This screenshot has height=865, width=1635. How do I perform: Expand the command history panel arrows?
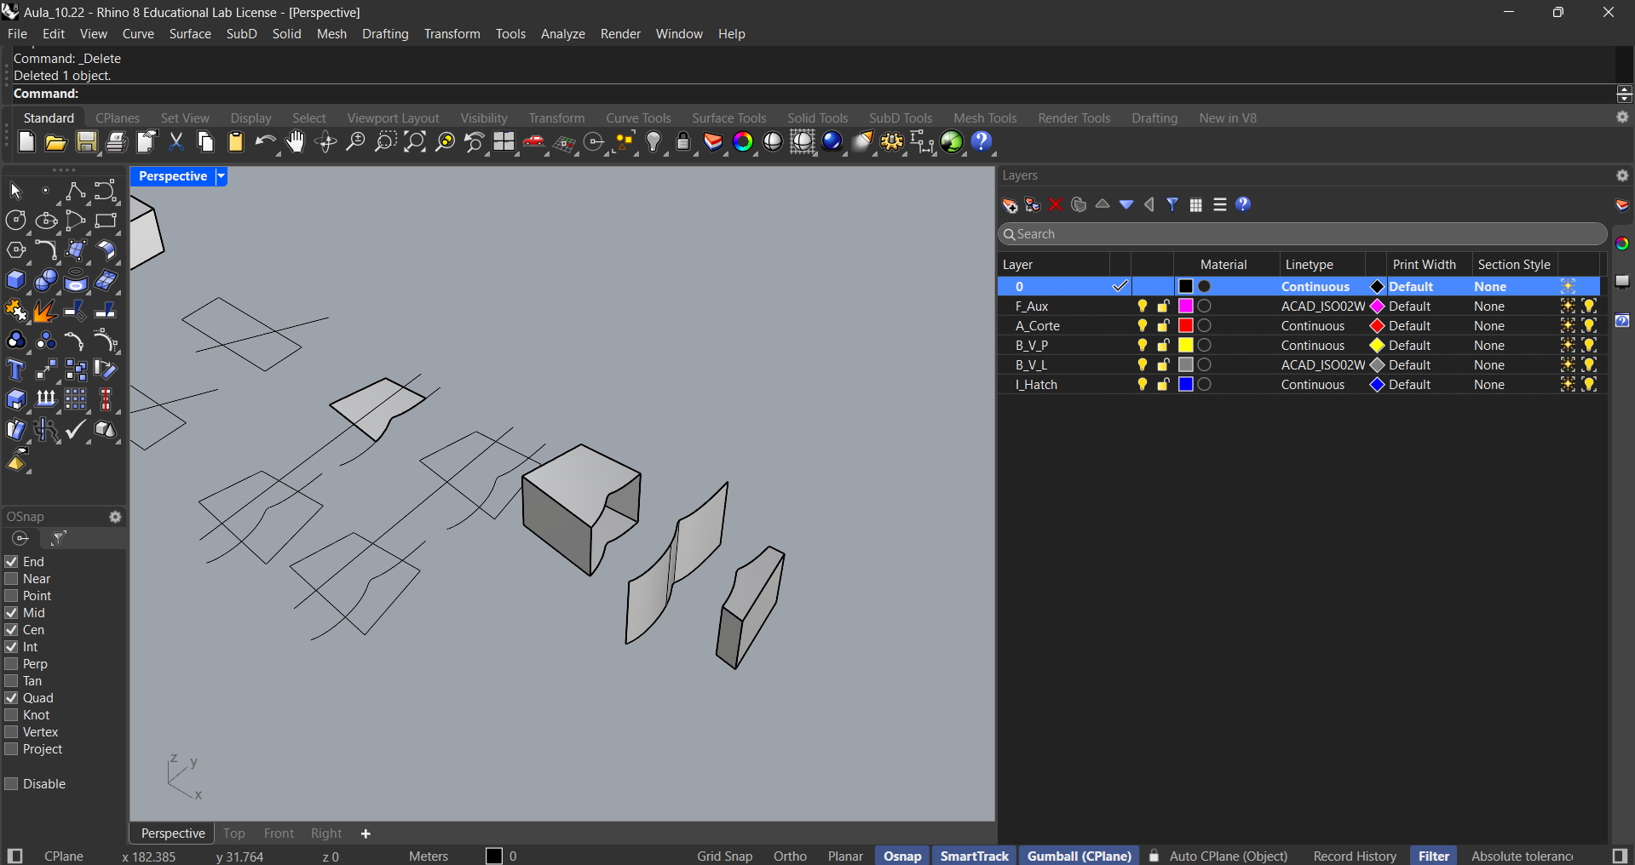[1625, 94]
